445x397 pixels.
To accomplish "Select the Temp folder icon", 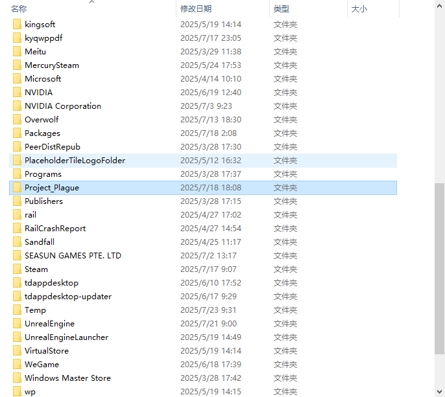I will (17, 310).
